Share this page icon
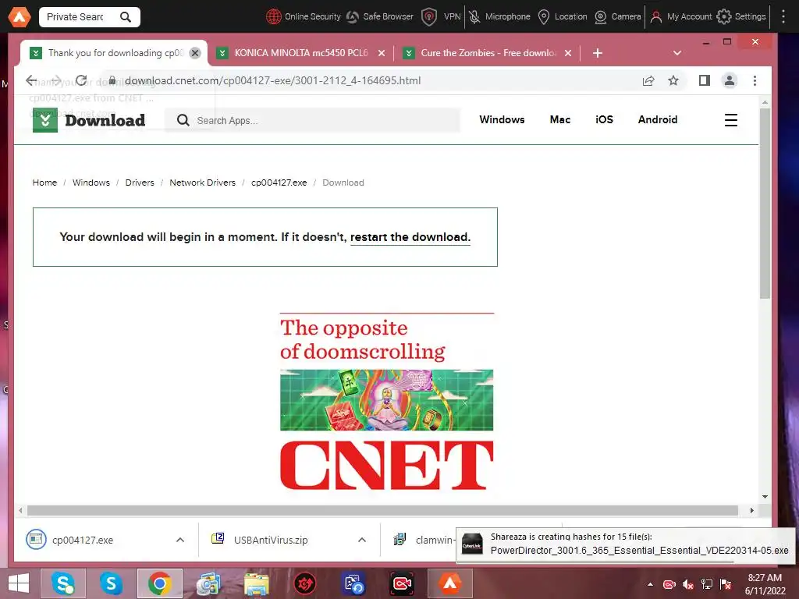The image size is (799, 599). point(648,80)
